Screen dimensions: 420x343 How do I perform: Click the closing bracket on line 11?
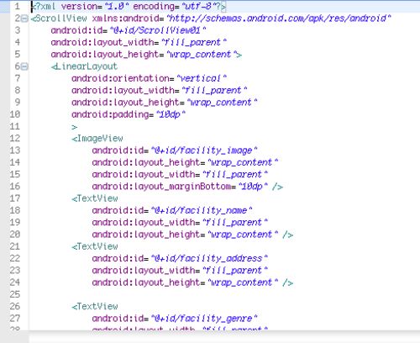74,127
